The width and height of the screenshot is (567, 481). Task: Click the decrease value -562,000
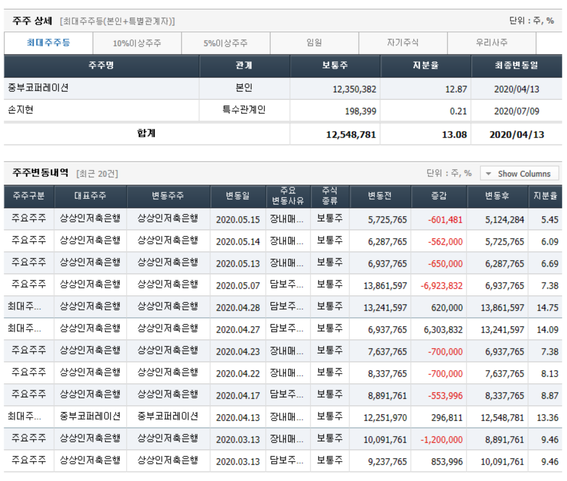[x=445, y=242]
